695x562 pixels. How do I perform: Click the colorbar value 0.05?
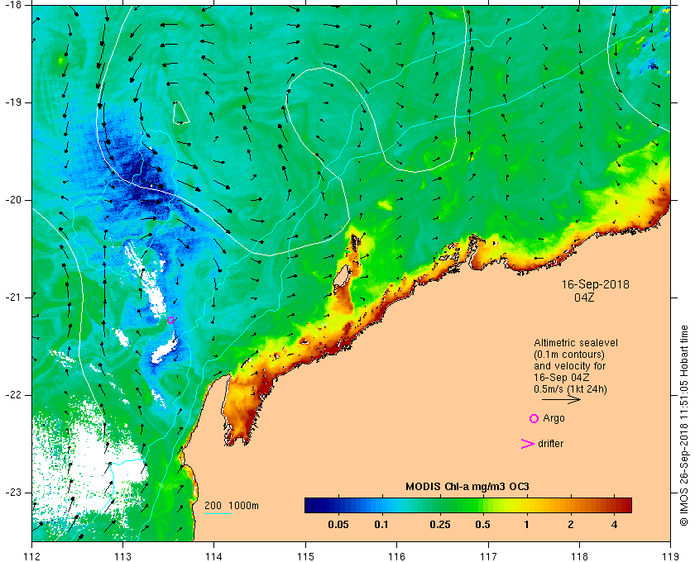pos(338,526)
